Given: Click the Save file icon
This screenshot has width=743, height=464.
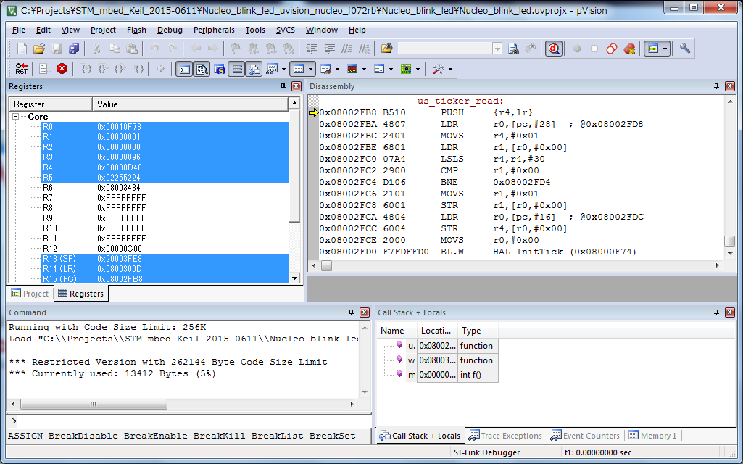Looking at the screenshot, I should [57, 49].
